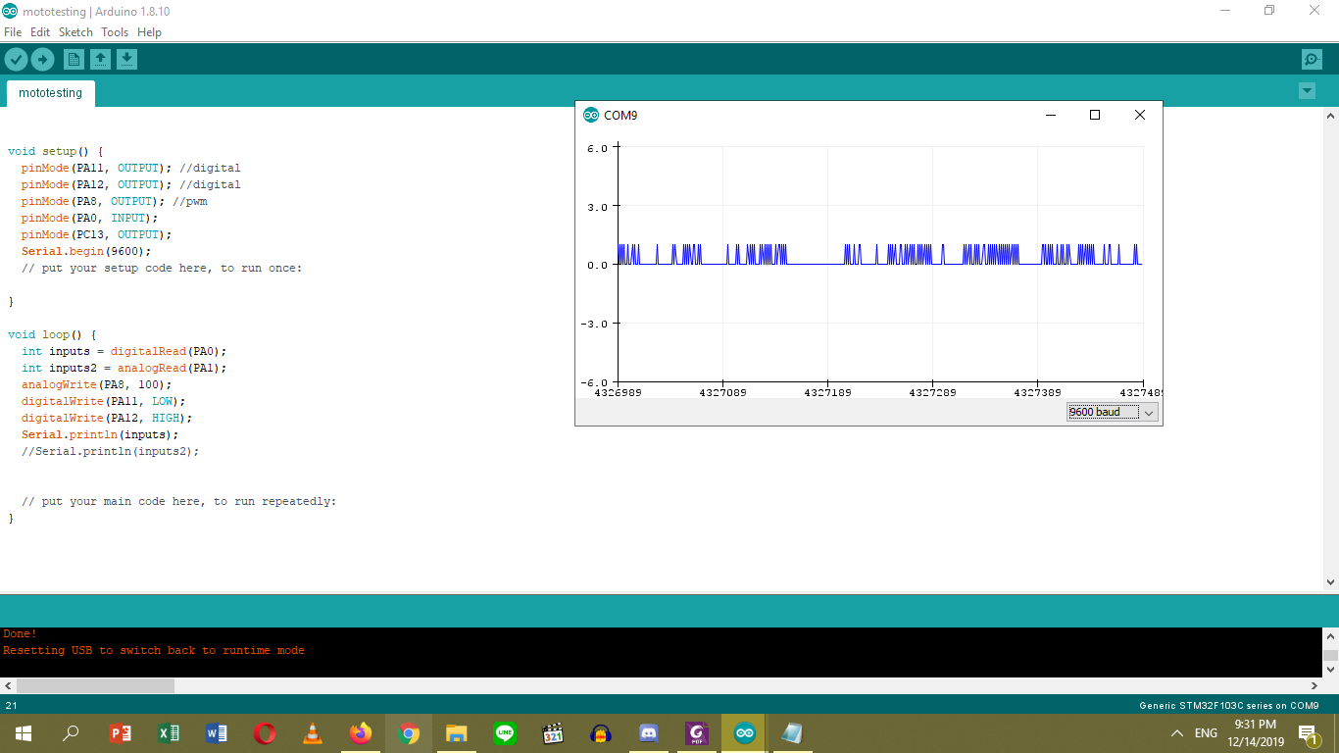Click the 'Done!' console message
Viewport: 1339px width, 753px height.
20,634
